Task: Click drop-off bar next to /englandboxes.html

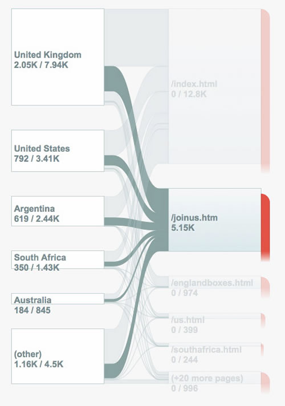Action: pyautogui.click(x=265, y=287)
